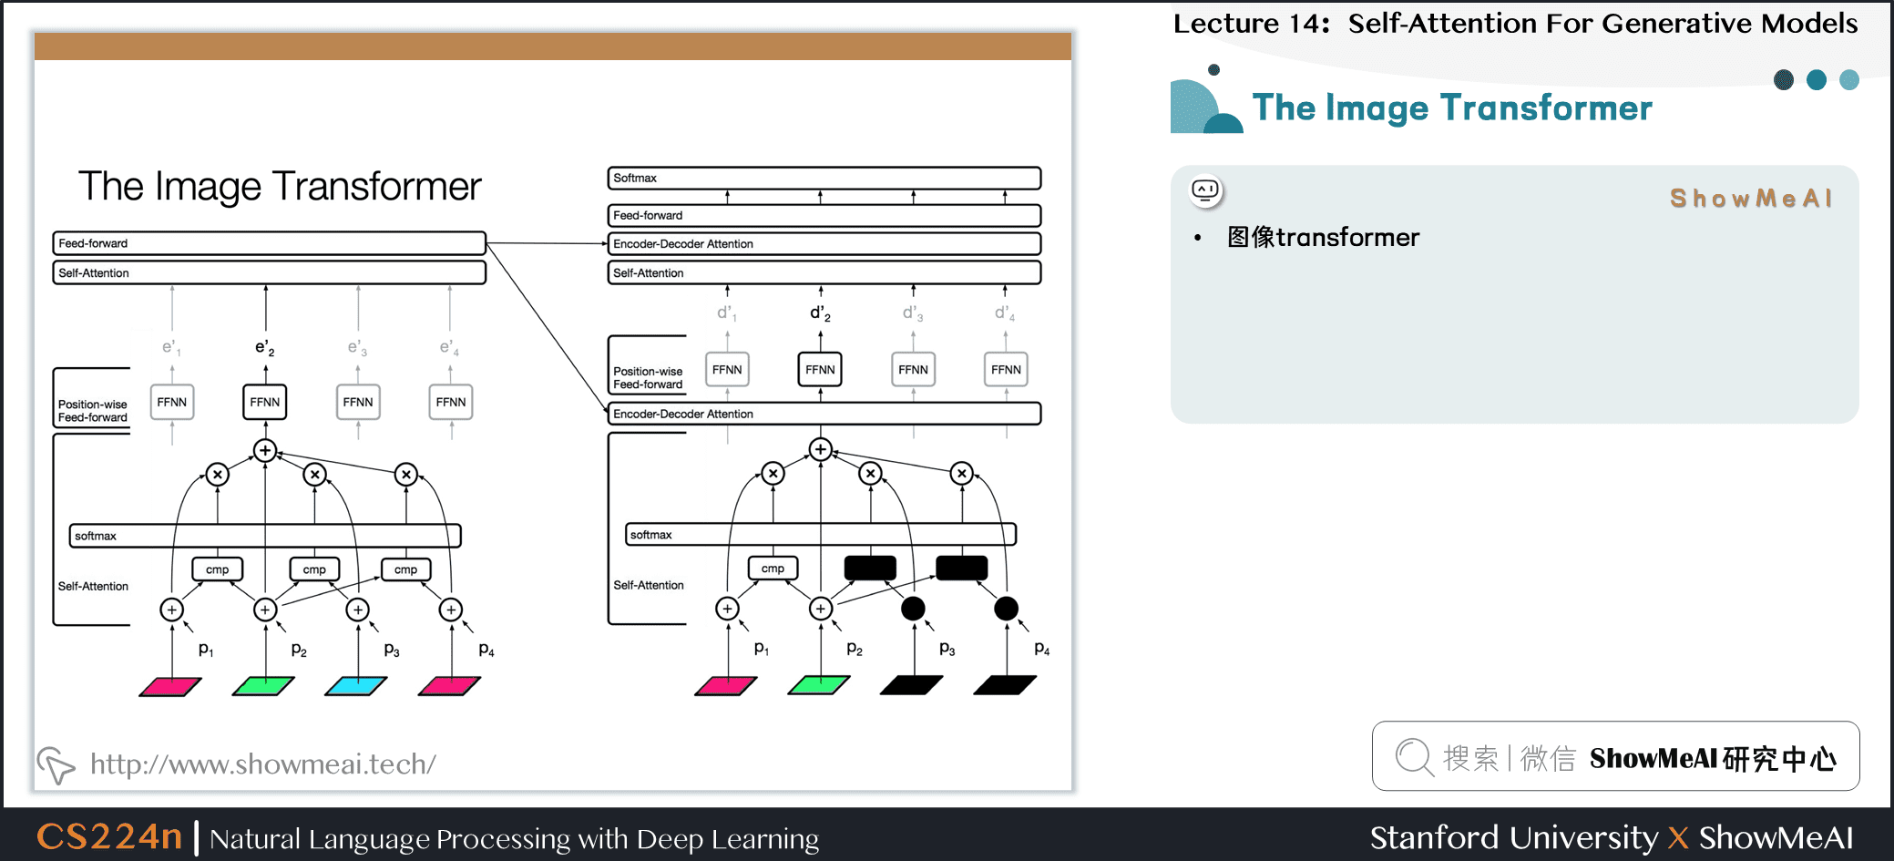Click the wide Feed-forward box in encoder
The image size is (1894, 861).
[x=270, y=243]
